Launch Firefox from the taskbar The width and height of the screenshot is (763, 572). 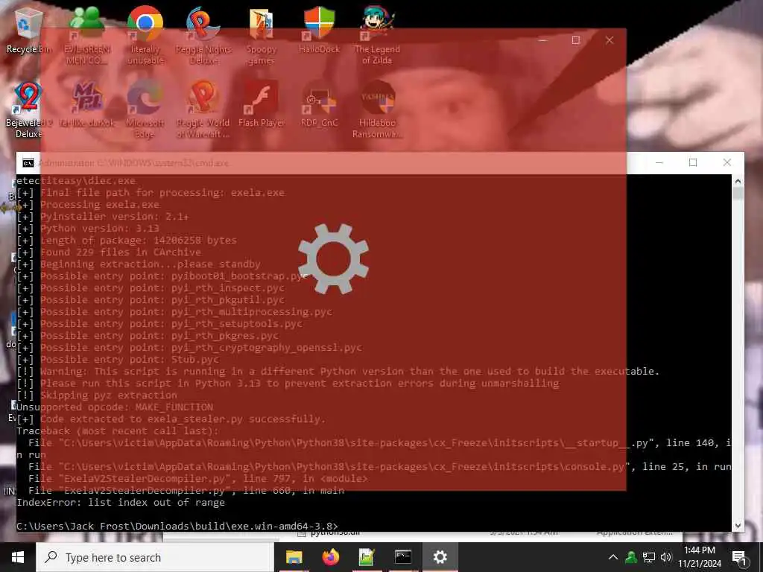pyautogui.click(x=331, y=557)
